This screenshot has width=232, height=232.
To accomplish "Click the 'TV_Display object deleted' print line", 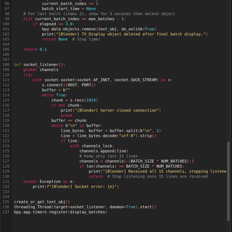I will pyautogui.click(x=125, y=34).
